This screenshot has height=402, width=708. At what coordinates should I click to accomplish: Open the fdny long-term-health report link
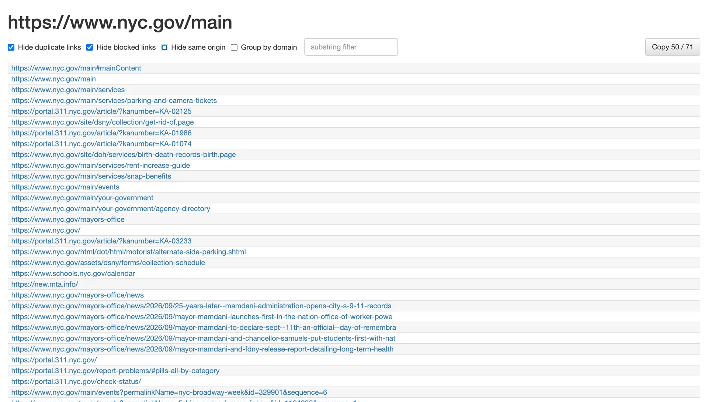pos(202,349)
